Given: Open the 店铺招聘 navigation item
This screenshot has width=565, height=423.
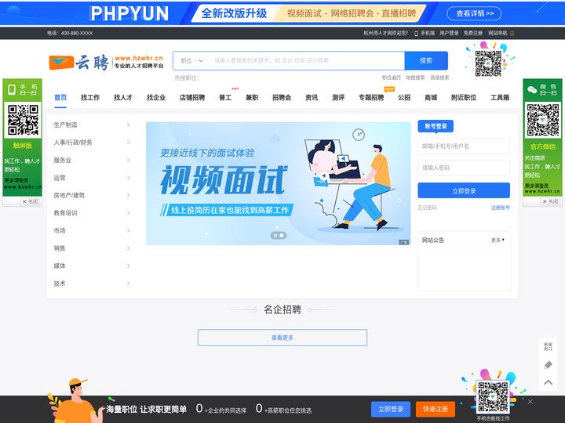Looking at the screenshot, I should [x=192, y=97].
